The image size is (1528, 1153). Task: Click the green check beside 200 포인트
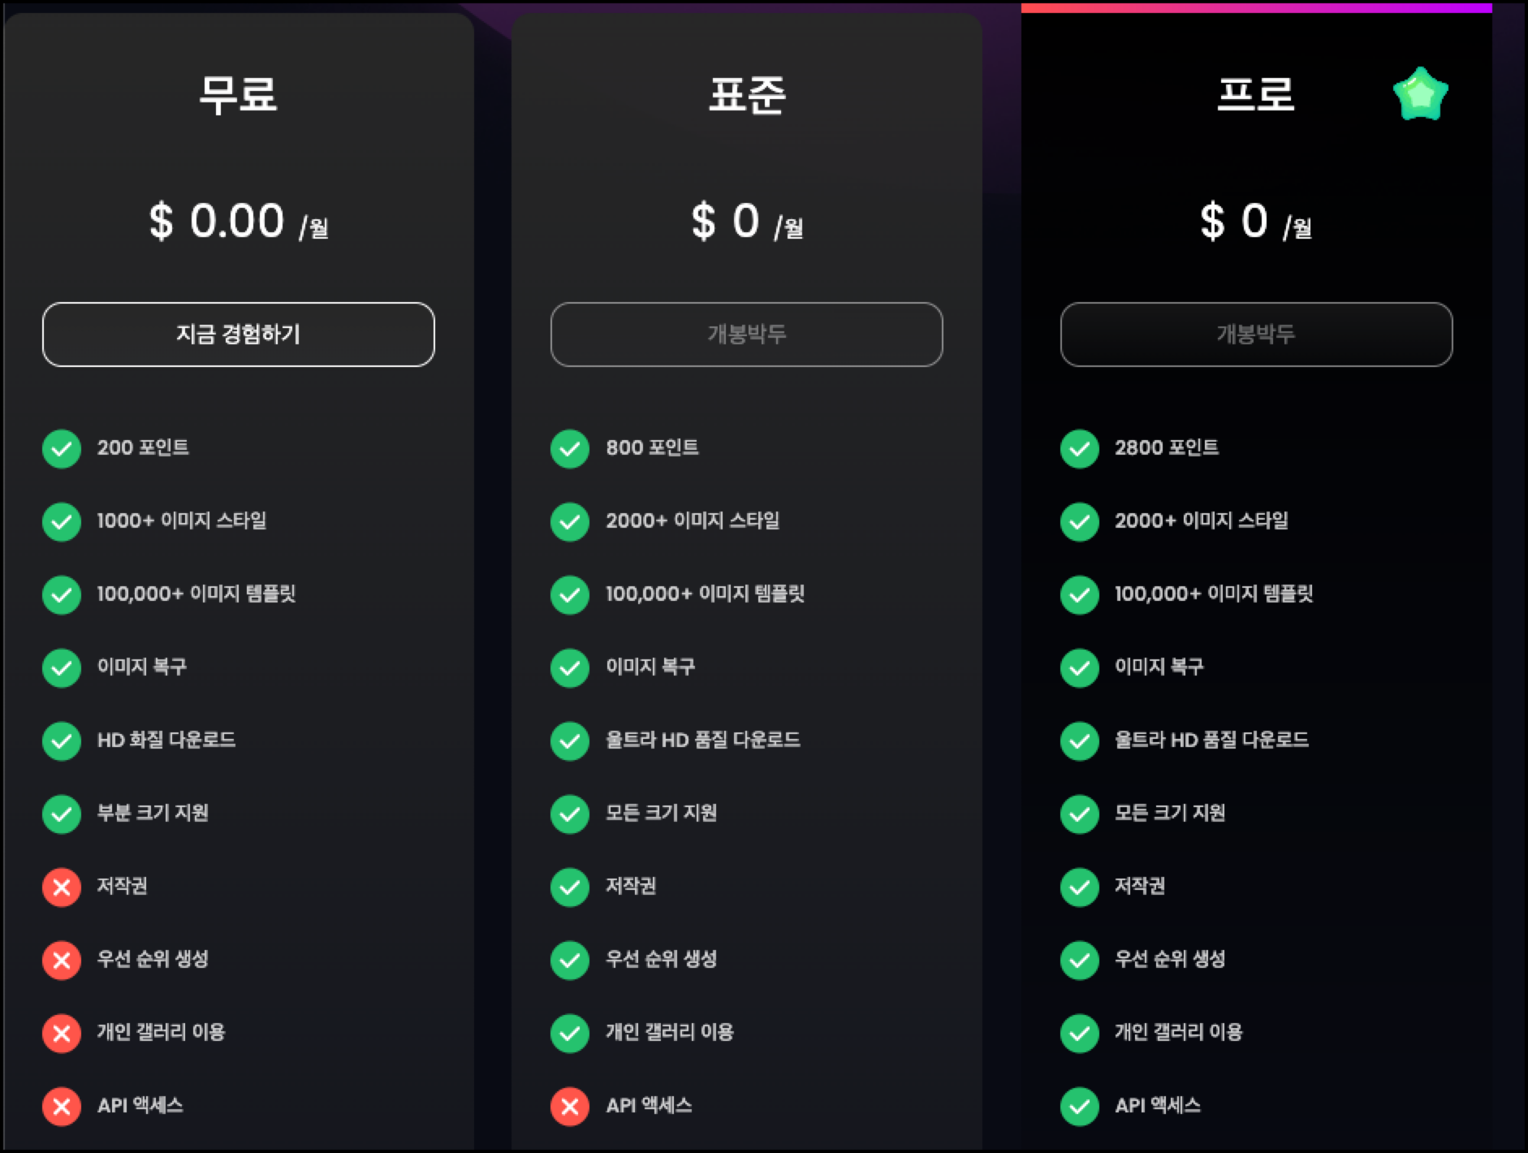61,449
